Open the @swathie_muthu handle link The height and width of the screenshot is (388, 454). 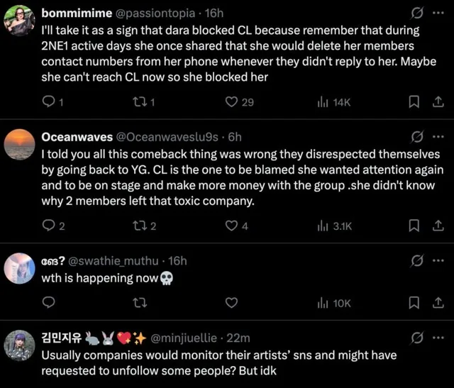tap(113, 261)
